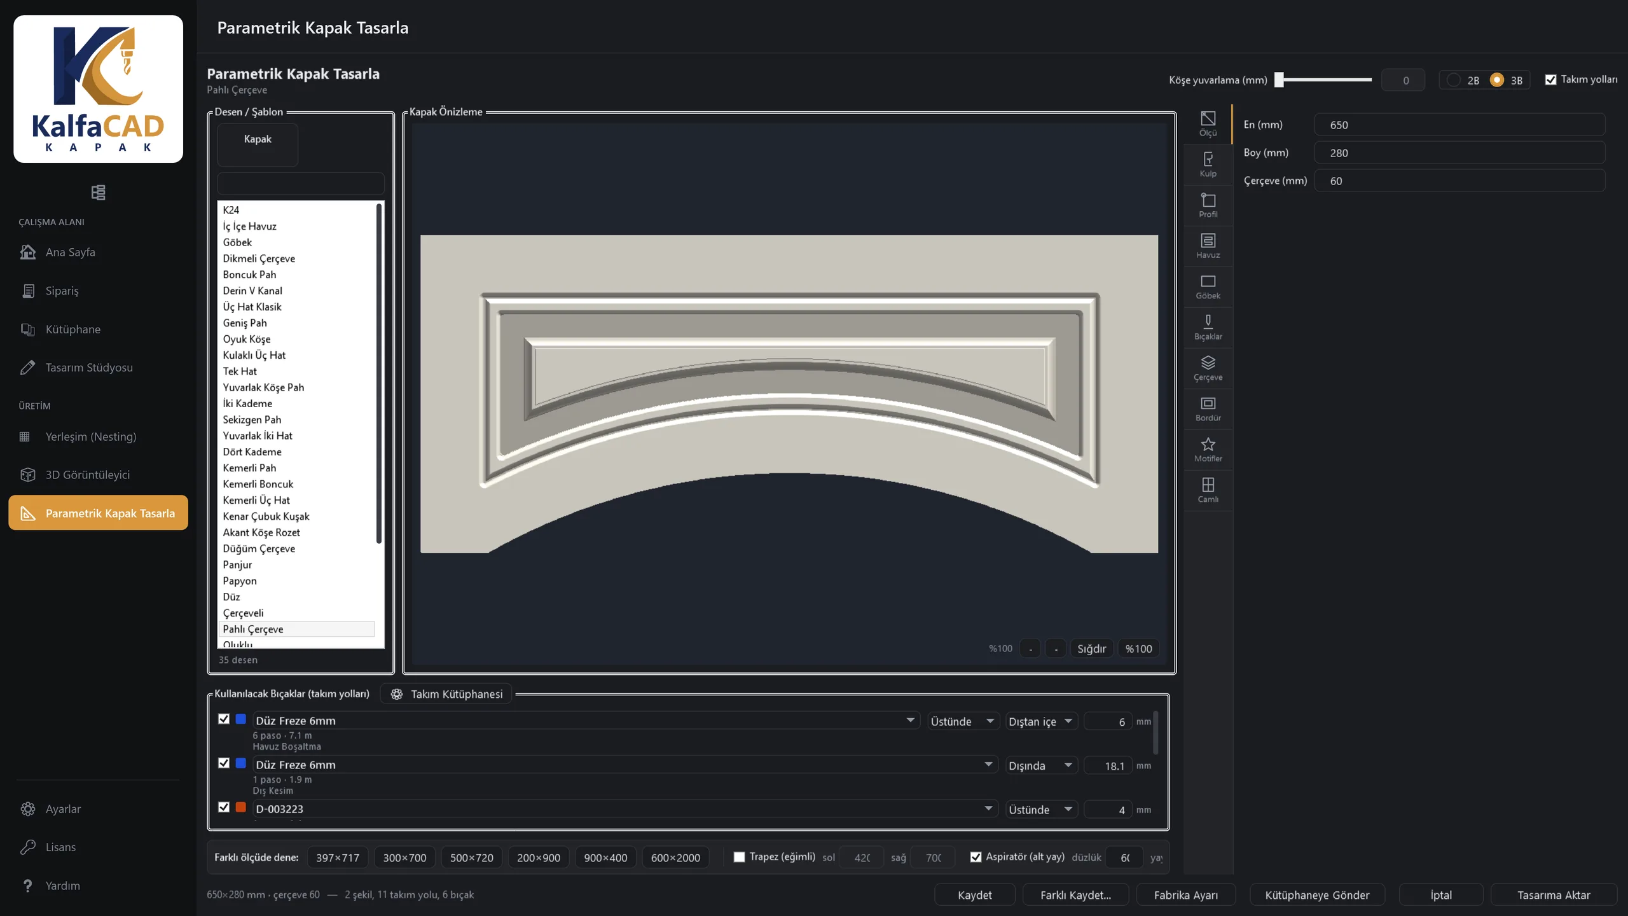Uncheck the D-003223 tool row checkbox
Viewport: 1628px width, 916px height.
pos(223,807)
